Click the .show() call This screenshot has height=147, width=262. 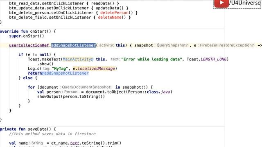click(45, 64)
